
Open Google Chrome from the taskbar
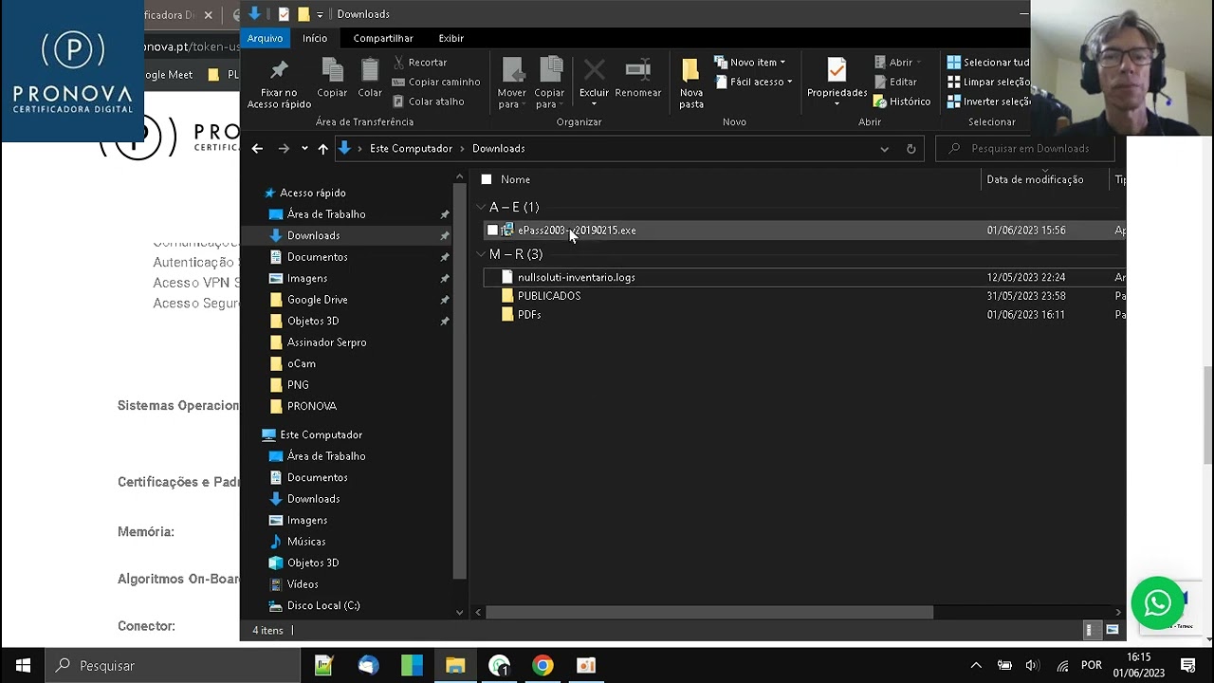click(543, 666)
